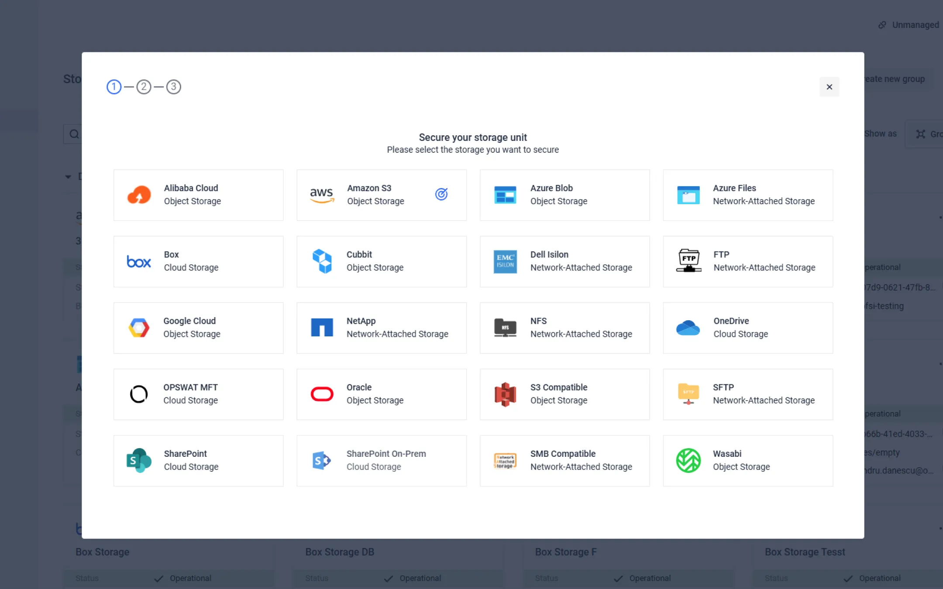Select the S3 Compatible Object Storage card

(564, 394)
